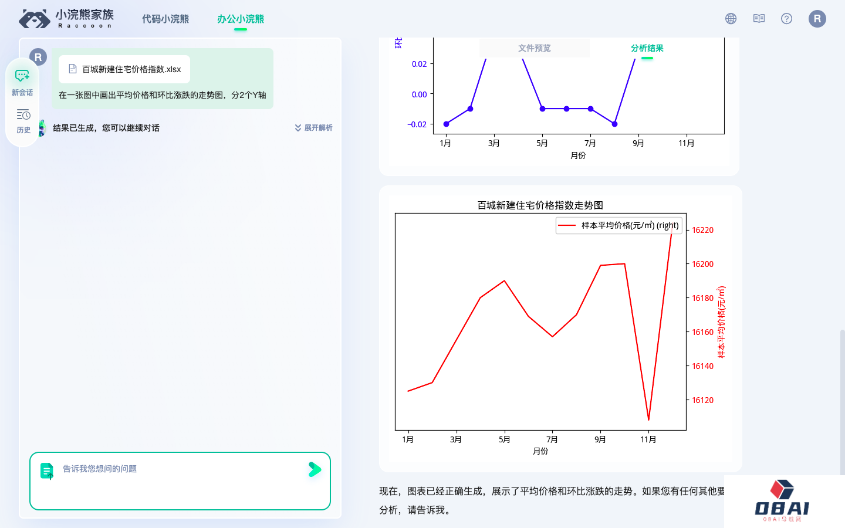This screenshot has width=845, height=528.
Task: Click the help question mark icon
Action: tap(787, 19)
